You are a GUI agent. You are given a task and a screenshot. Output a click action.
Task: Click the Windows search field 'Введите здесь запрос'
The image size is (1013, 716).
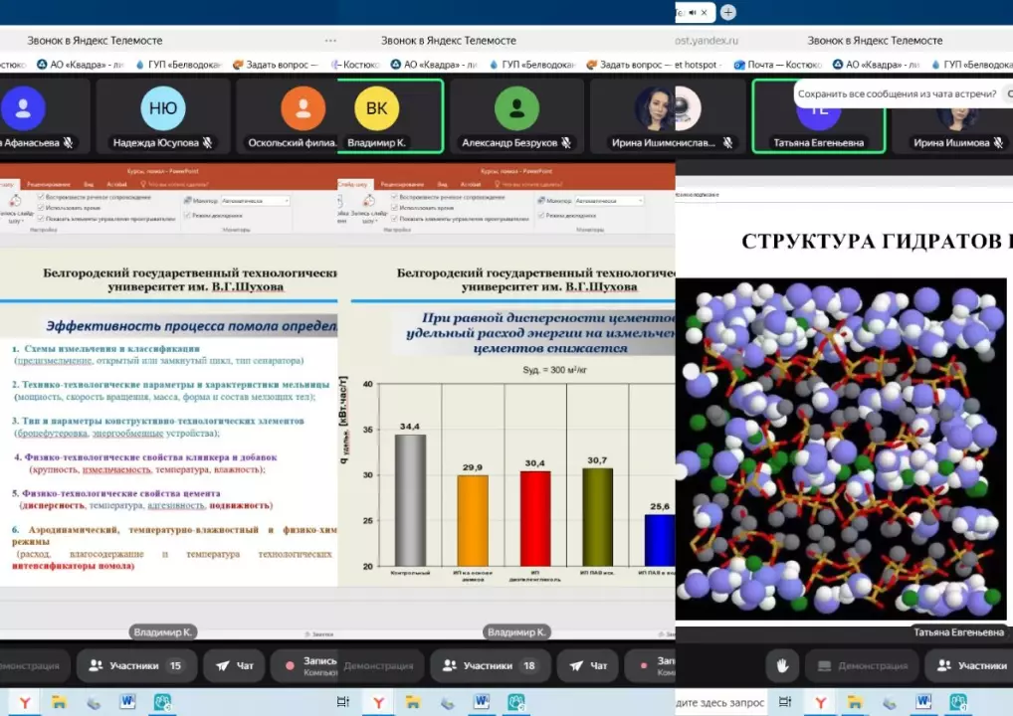[719, 703]
